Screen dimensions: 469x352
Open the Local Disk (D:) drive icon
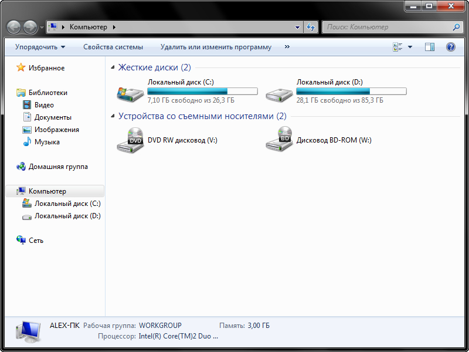[279, 95]
